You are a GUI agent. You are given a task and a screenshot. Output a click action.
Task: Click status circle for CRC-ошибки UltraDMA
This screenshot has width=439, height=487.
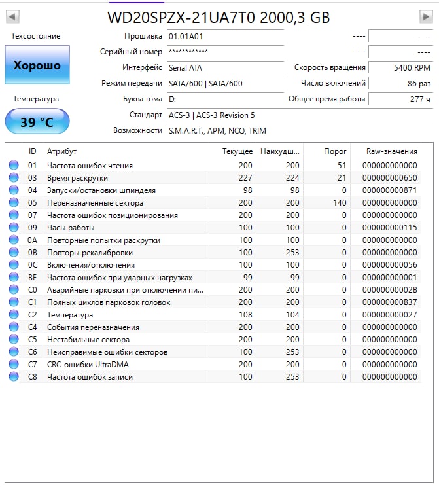14,364
